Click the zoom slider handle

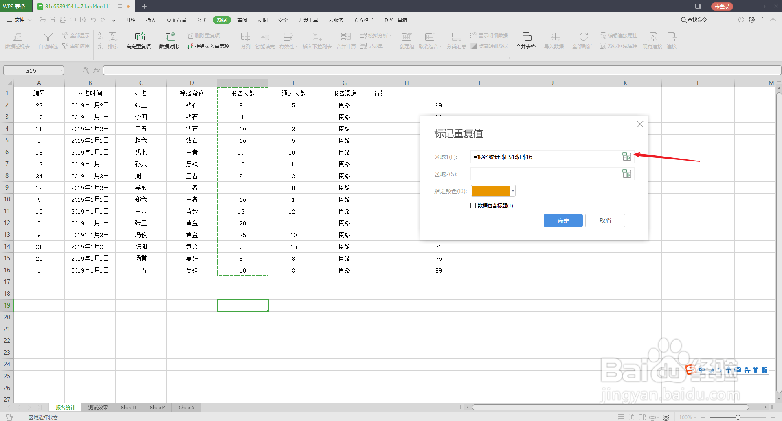click(x=738, y=417)
